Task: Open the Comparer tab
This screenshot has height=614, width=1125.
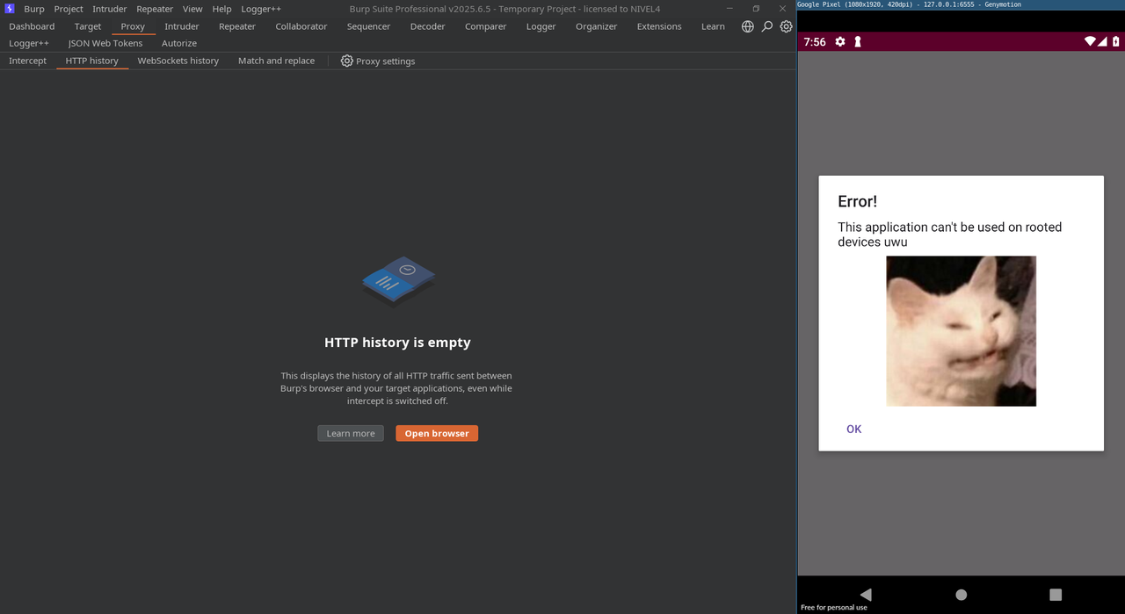Action: [486, 26]
